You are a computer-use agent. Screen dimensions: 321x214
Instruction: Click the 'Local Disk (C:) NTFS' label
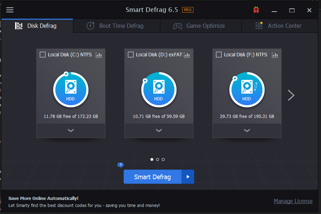coord(70,55)
